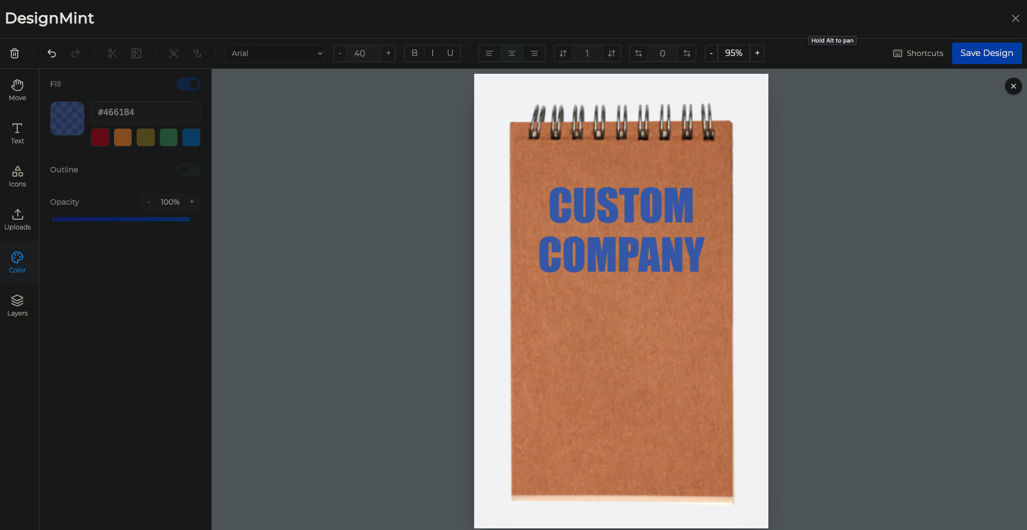
Task: Click the letter spacing value field
Action: (663, 53)
